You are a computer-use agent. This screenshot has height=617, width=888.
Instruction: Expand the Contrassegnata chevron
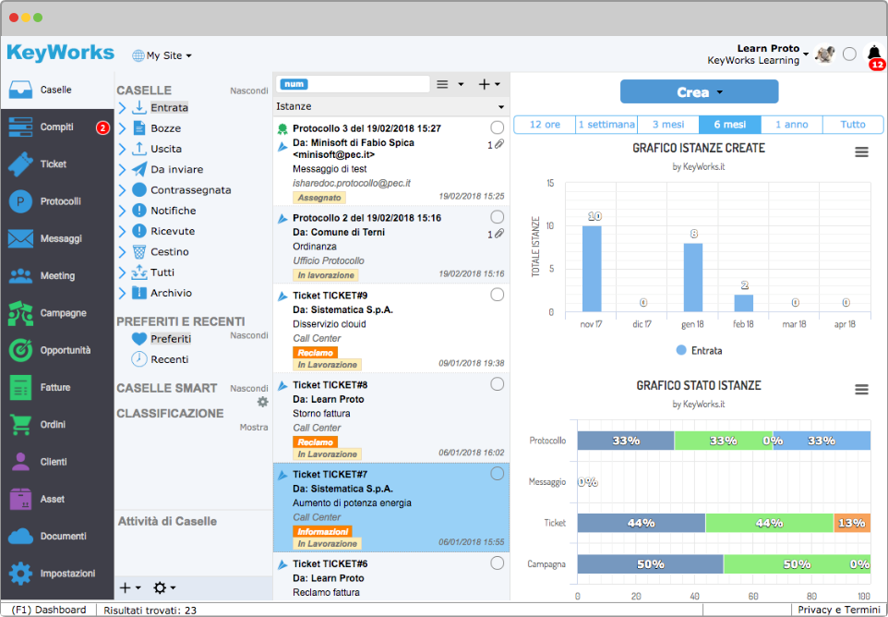(123, 190)
